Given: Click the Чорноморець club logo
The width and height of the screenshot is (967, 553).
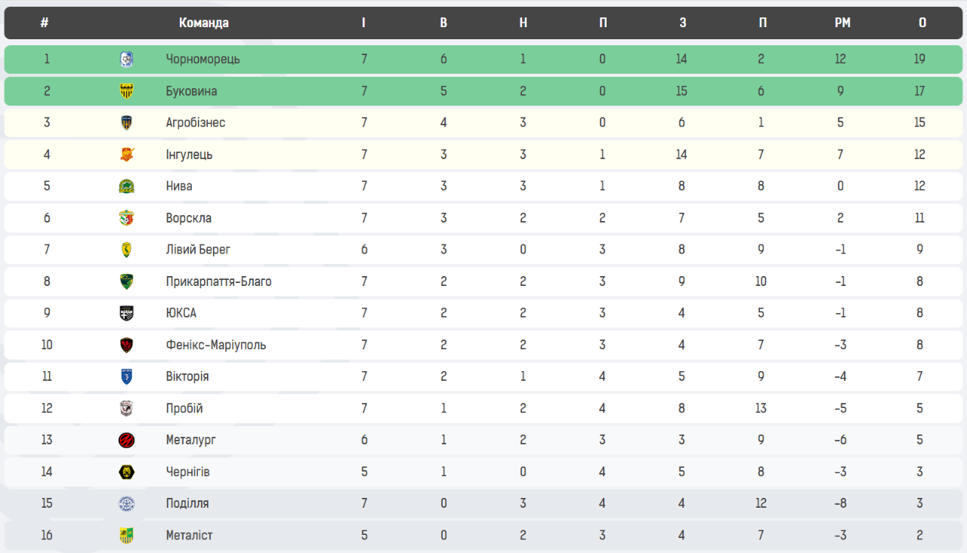Looking at the screenshot, I should click(127, 60).
